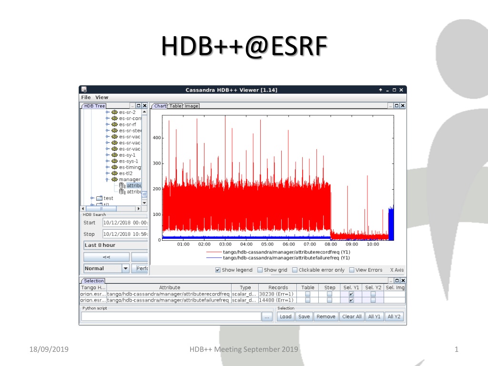Click the Load selection button
The height and width of the screenshot is (366, 488).
click(x=285, y=316)
